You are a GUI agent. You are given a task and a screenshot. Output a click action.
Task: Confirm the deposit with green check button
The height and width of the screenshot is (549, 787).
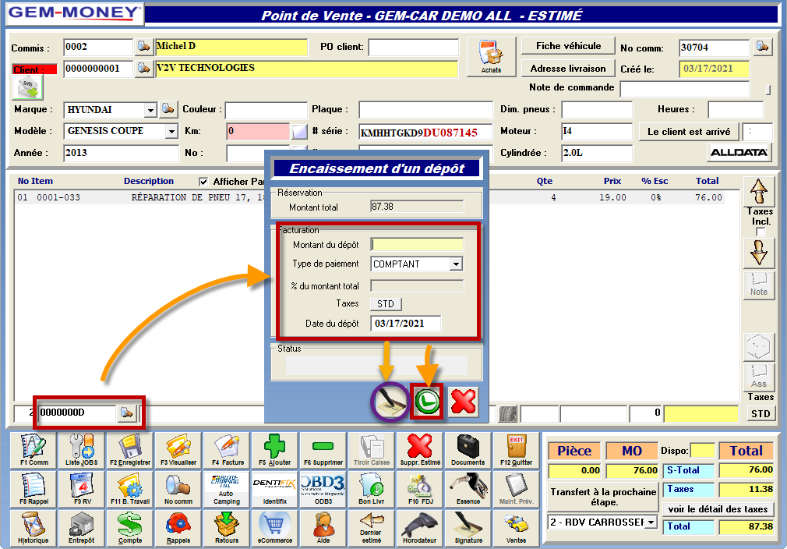point(427,402)
